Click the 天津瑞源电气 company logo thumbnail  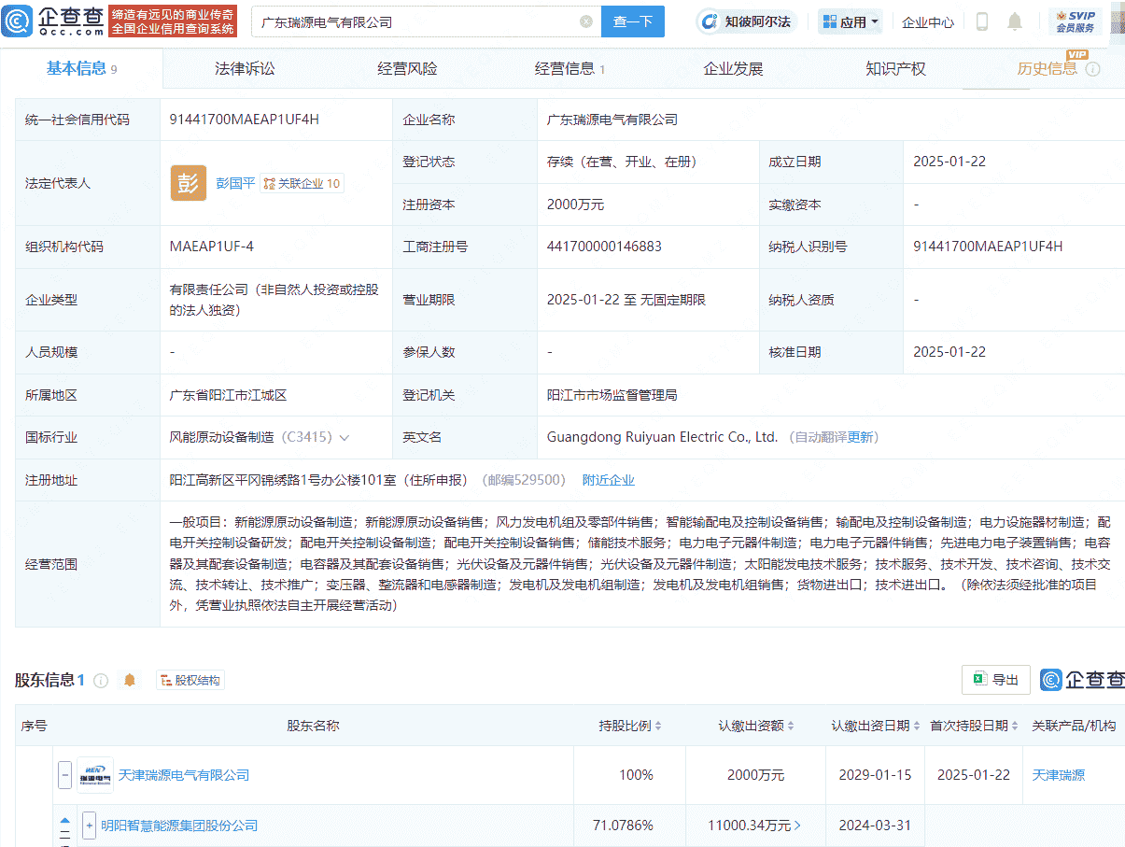pos(95,774)
